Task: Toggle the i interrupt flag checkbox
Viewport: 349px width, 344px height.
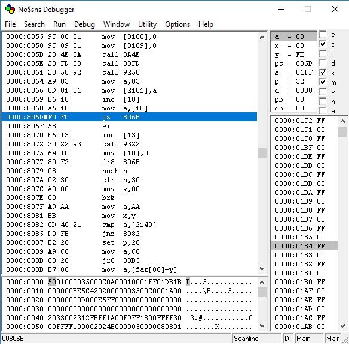Action: pyautogui.click(x=323, y=53)
